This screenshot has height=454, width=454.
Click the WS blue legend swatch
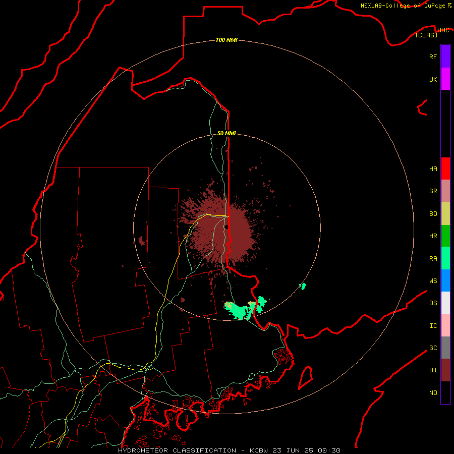pos(445,280)
